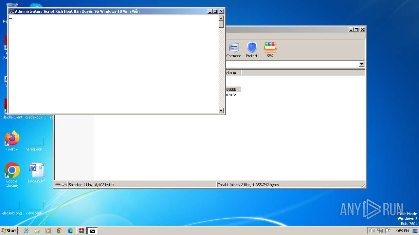Image resolution: width=419 pixels, height=235 pixels.
Task: Select the alsosold.png desktop file
Action: 12,208
